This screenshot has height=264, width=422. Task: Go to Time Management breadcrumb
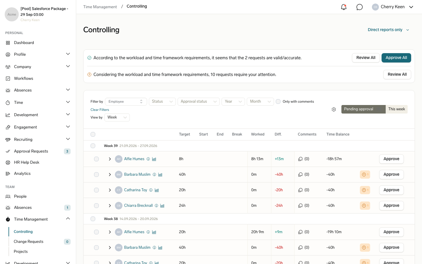point(100,7)
